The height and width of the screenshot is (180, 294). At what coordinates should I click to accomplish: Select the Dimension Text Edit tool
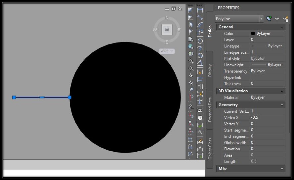(x=200, y=149)
